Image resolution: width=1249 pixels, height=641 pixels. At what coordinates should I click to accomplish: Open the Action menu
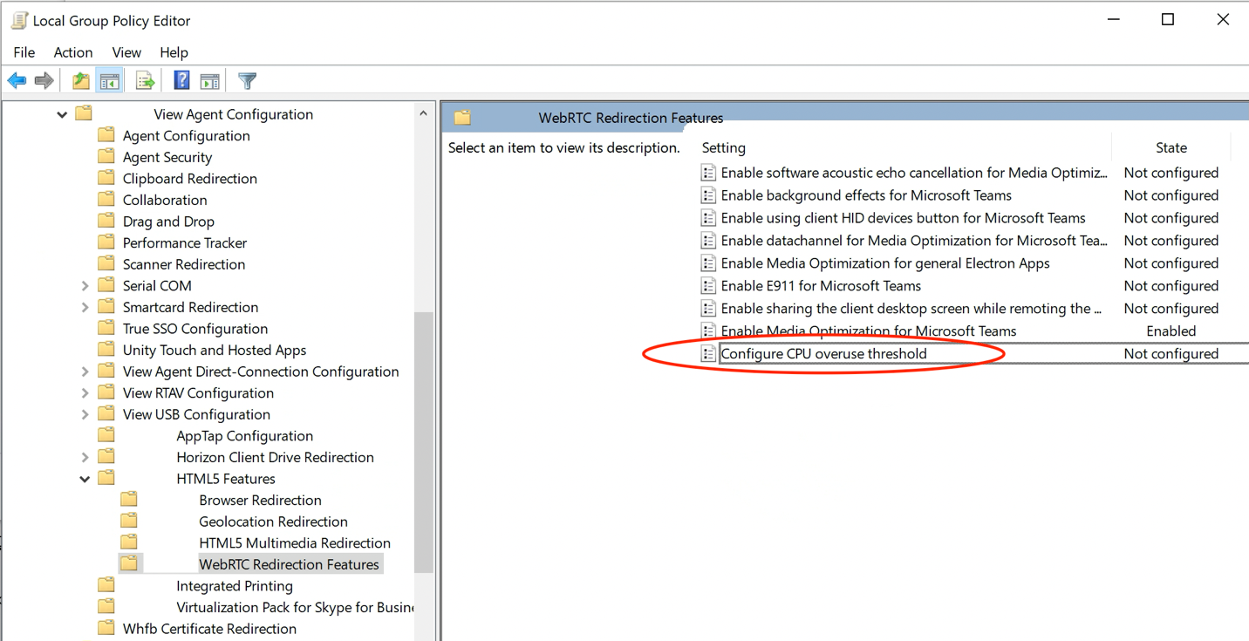tap(72, 52)
